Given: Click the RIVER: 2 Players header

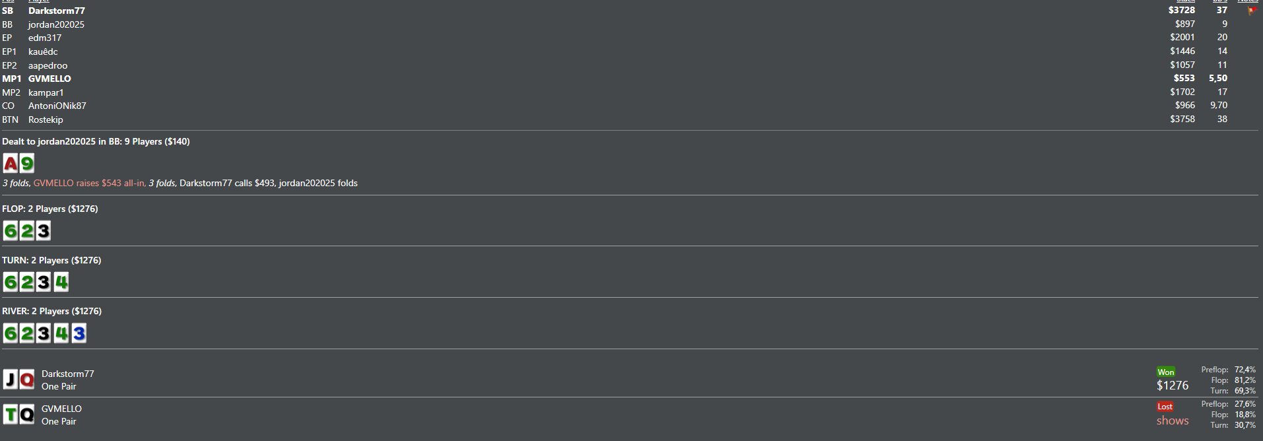Looking at the screenshot, I should click(52, 311).
